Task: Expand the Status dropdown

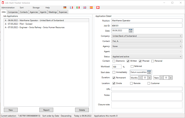Action: pyautogui.click(x=147, y=57)
